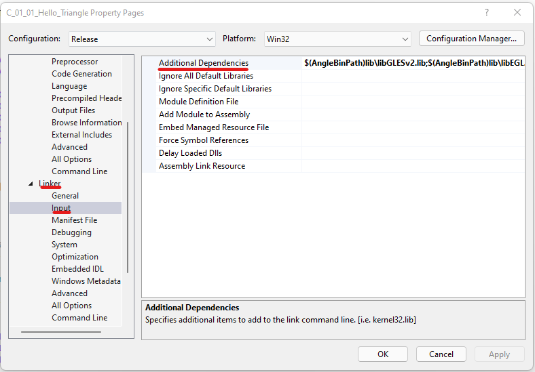This screenshot has width=535, height=372.
Task: Select System under Linker
Action: 64,245
